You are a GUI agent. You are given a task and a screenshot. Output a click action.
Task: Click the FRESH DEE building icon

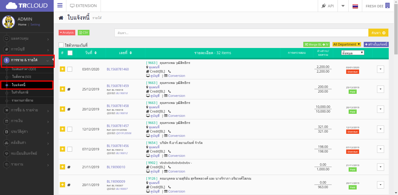[388, 6]
